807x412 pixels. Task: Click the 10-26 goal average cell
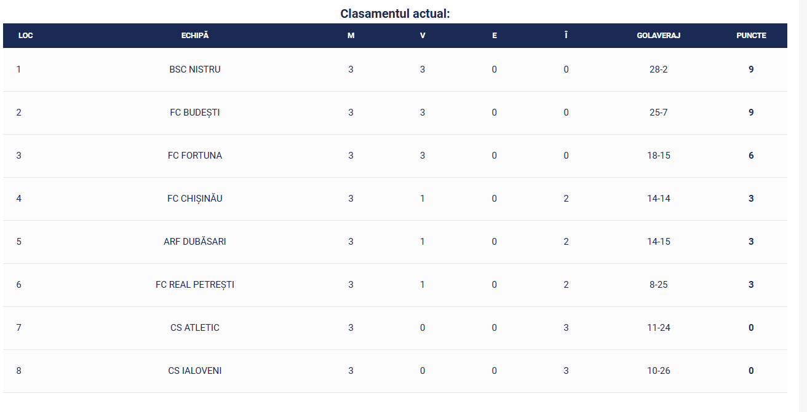coord(658,371)
